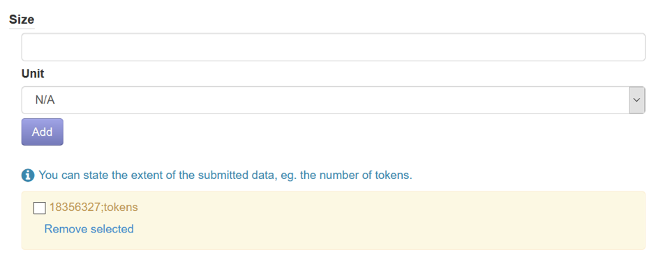
Task: Click the chevron arrow on Unit selector
Action: 636,100
